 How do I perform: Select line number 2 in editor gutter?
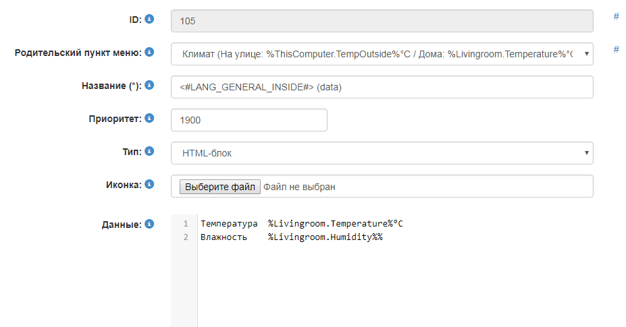click(185, 237)
